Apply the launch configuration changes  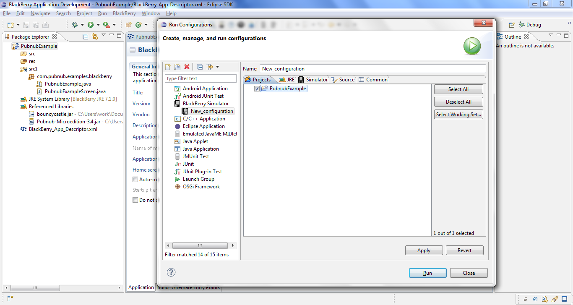pos(424,250)
